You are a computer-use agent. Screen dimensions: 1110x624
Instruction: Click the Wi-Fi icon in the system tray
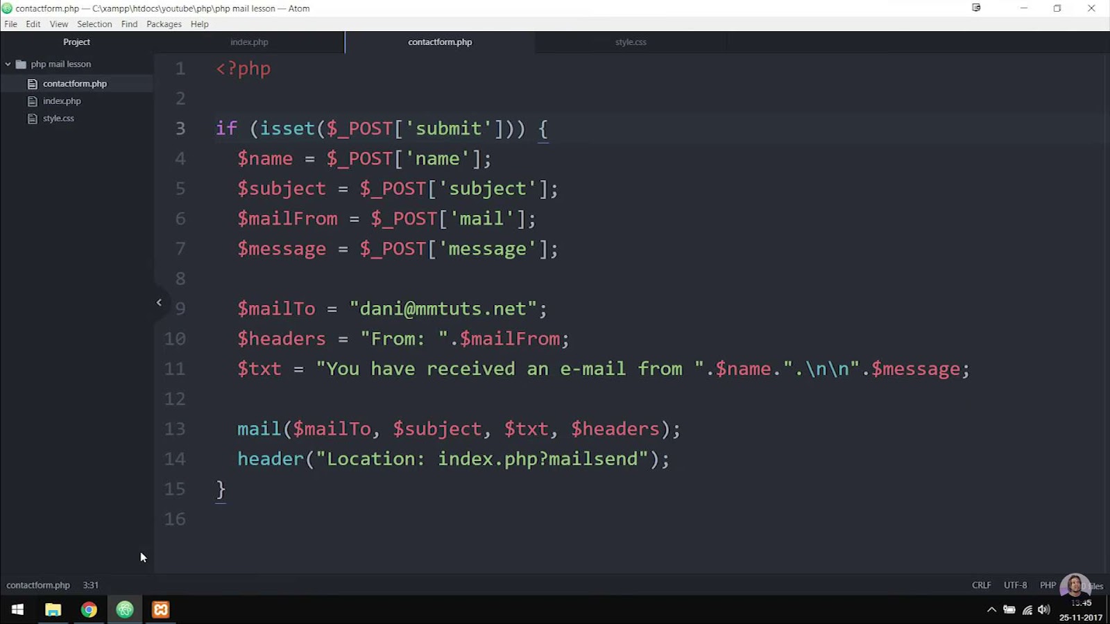click(1027, 609)
